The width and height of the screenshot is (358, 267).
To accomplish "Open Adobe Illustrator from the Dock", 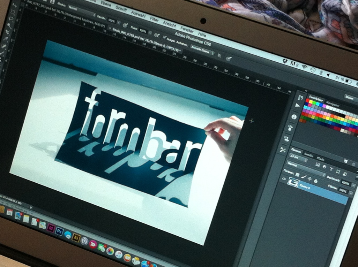I will point(75,237).
